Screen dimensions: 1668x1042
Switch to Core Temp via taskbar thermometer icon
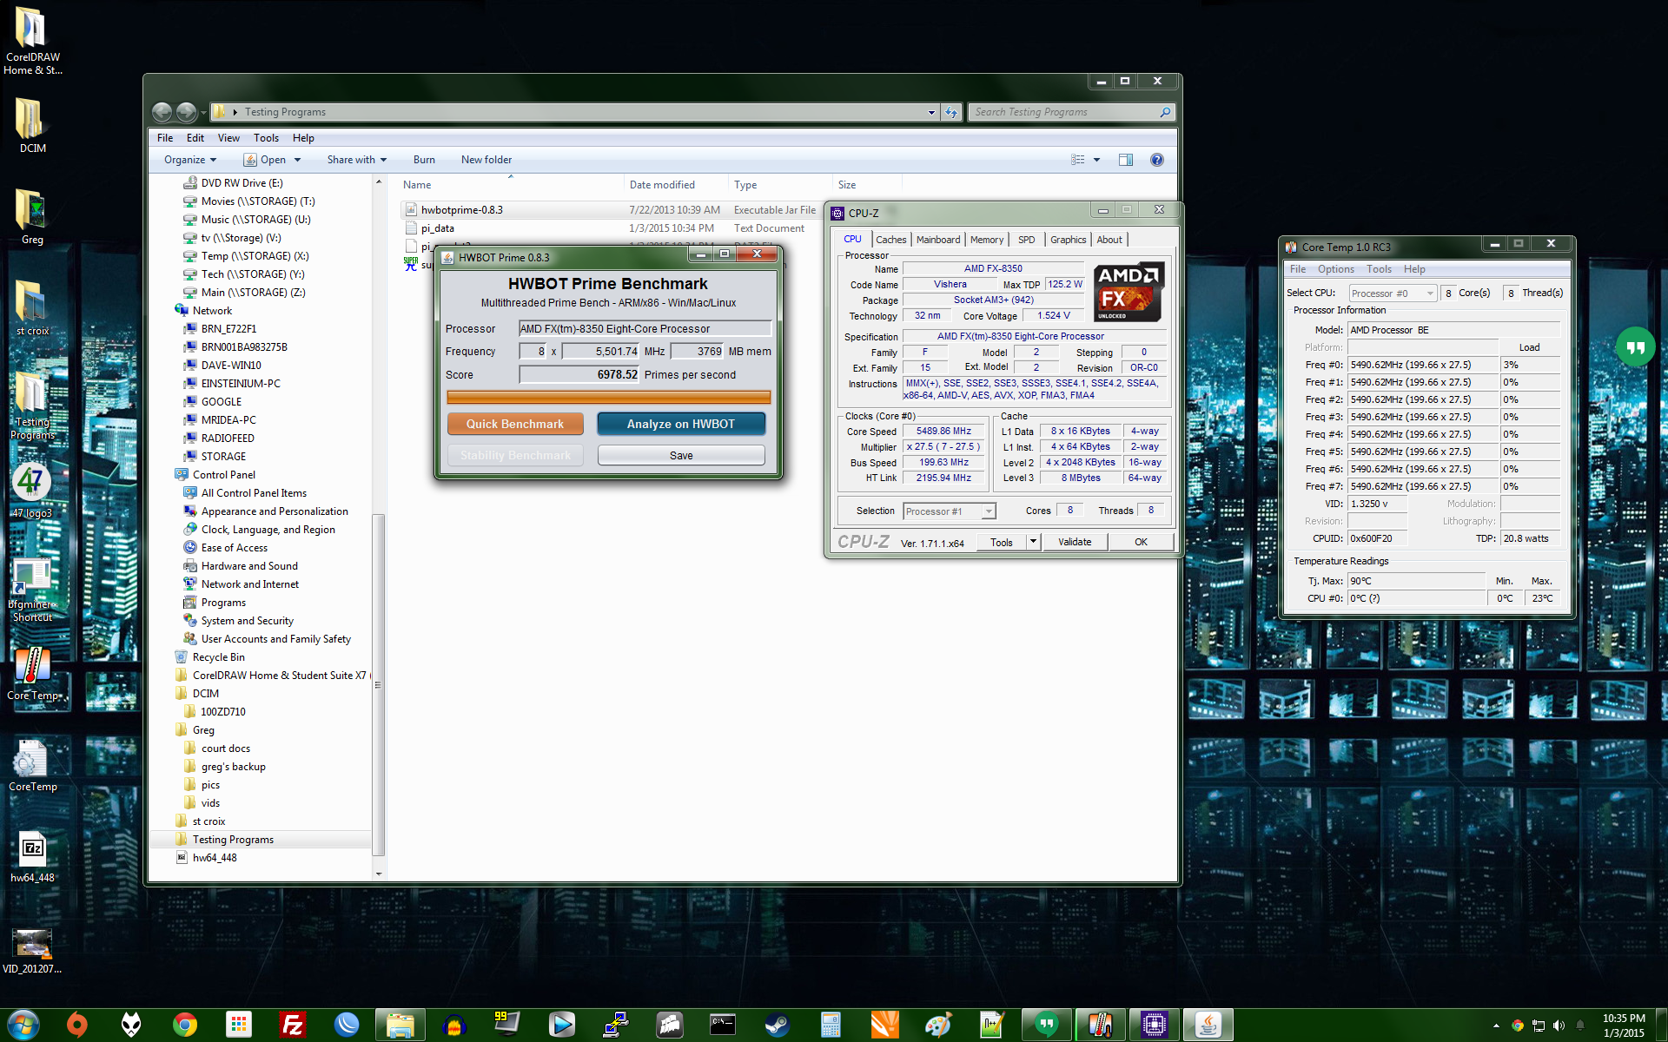pos(1100,1026)
